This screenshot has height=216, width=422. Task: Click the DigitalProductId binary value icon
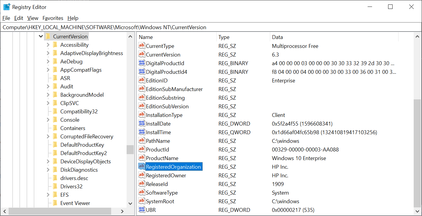(142, 63)
